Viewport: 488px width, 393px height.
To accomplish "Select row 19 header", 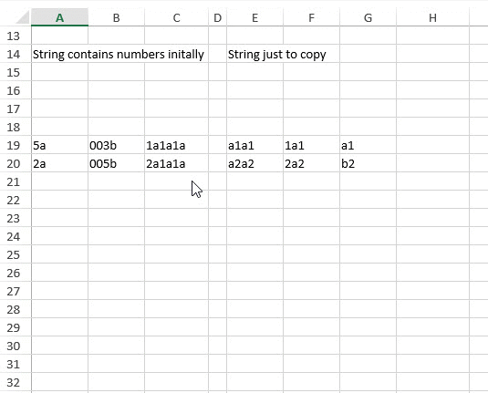I will pos(14,145).
